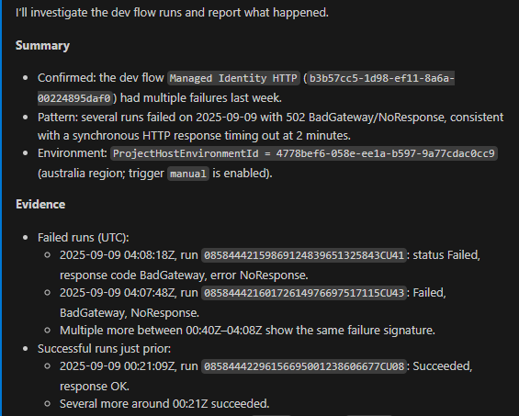Viewport: 519px width, 416px height.
Task: Click run ID ending in CU08
Action: pos(304,366)
